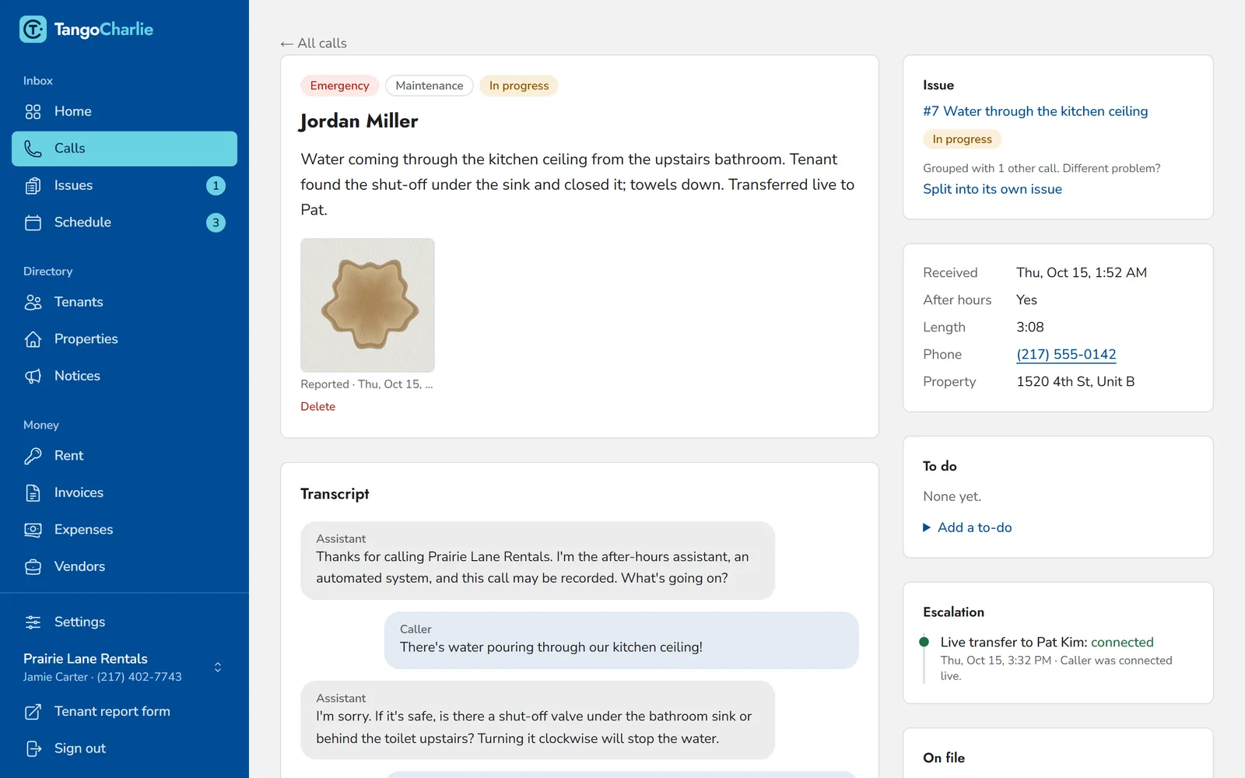Open the water stain photo thumbnail
Viewport: 1245px width, 778px height.
point(367,305)
